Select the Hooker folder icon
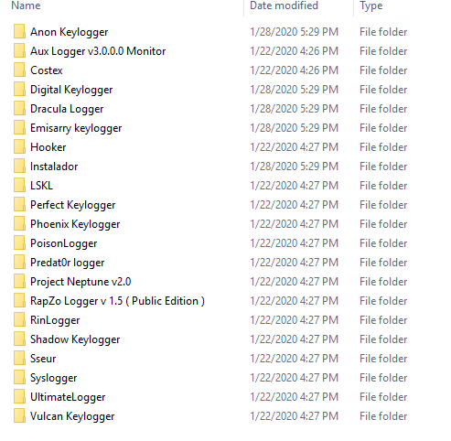The image size is (451, 441). (x=19, y=147)
